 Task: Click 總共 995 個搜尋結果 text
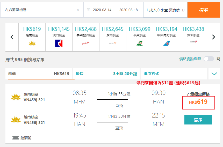25,60
